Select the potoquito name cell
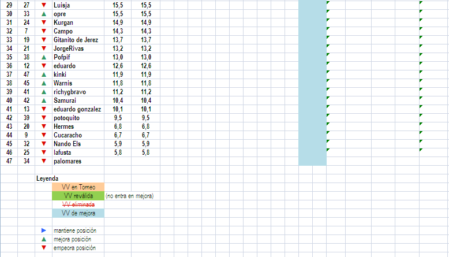The image size is (449, 257). coord(78,118)
